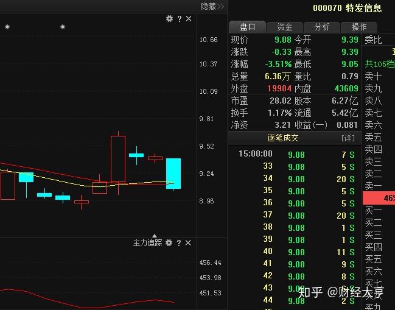Close the 主力追踪 indicator panel
Viewport: 395px width, 310px height.
[188, 242]
